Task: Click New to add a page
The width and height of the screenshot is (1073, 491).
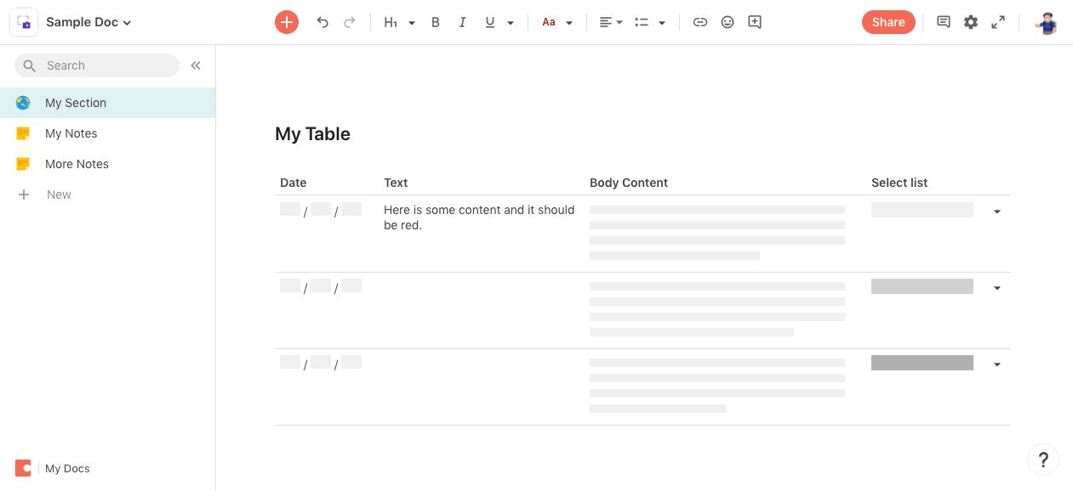Action: point(47,195)
